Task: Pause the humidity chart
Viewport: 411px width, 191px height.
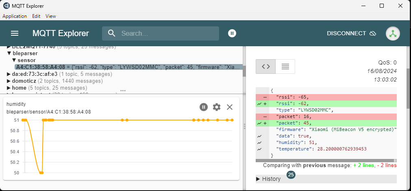Action: coord(204,107)
